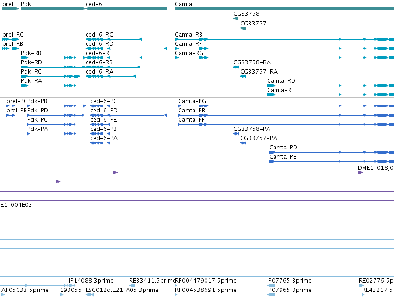
Task: Click the 193055 feature label
Action: [x=71, y=290]
